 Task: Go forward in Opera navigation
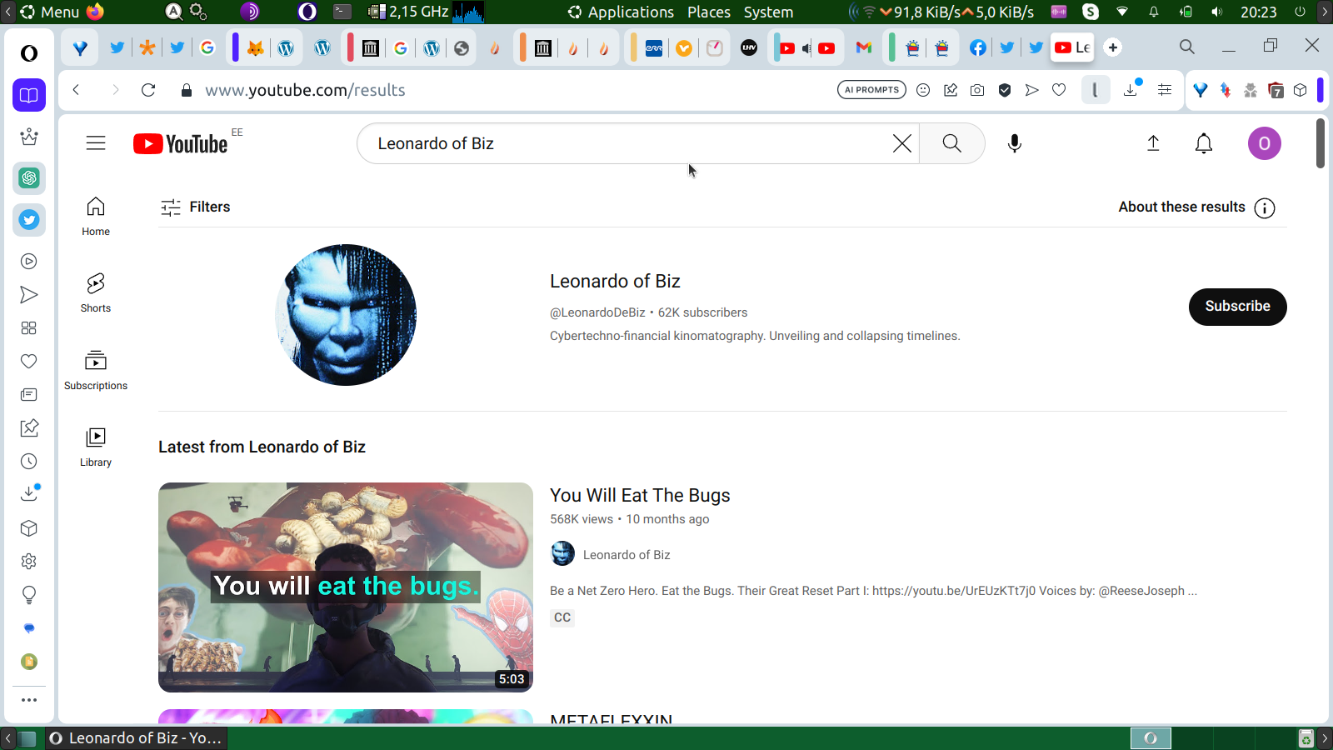(x=115, y=90)
